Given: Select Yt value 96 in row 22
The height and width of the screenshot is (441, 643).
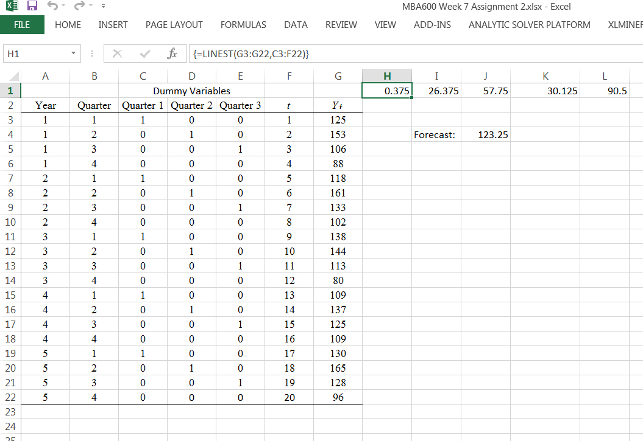Looking at the screenshot, I should (338, 397).
